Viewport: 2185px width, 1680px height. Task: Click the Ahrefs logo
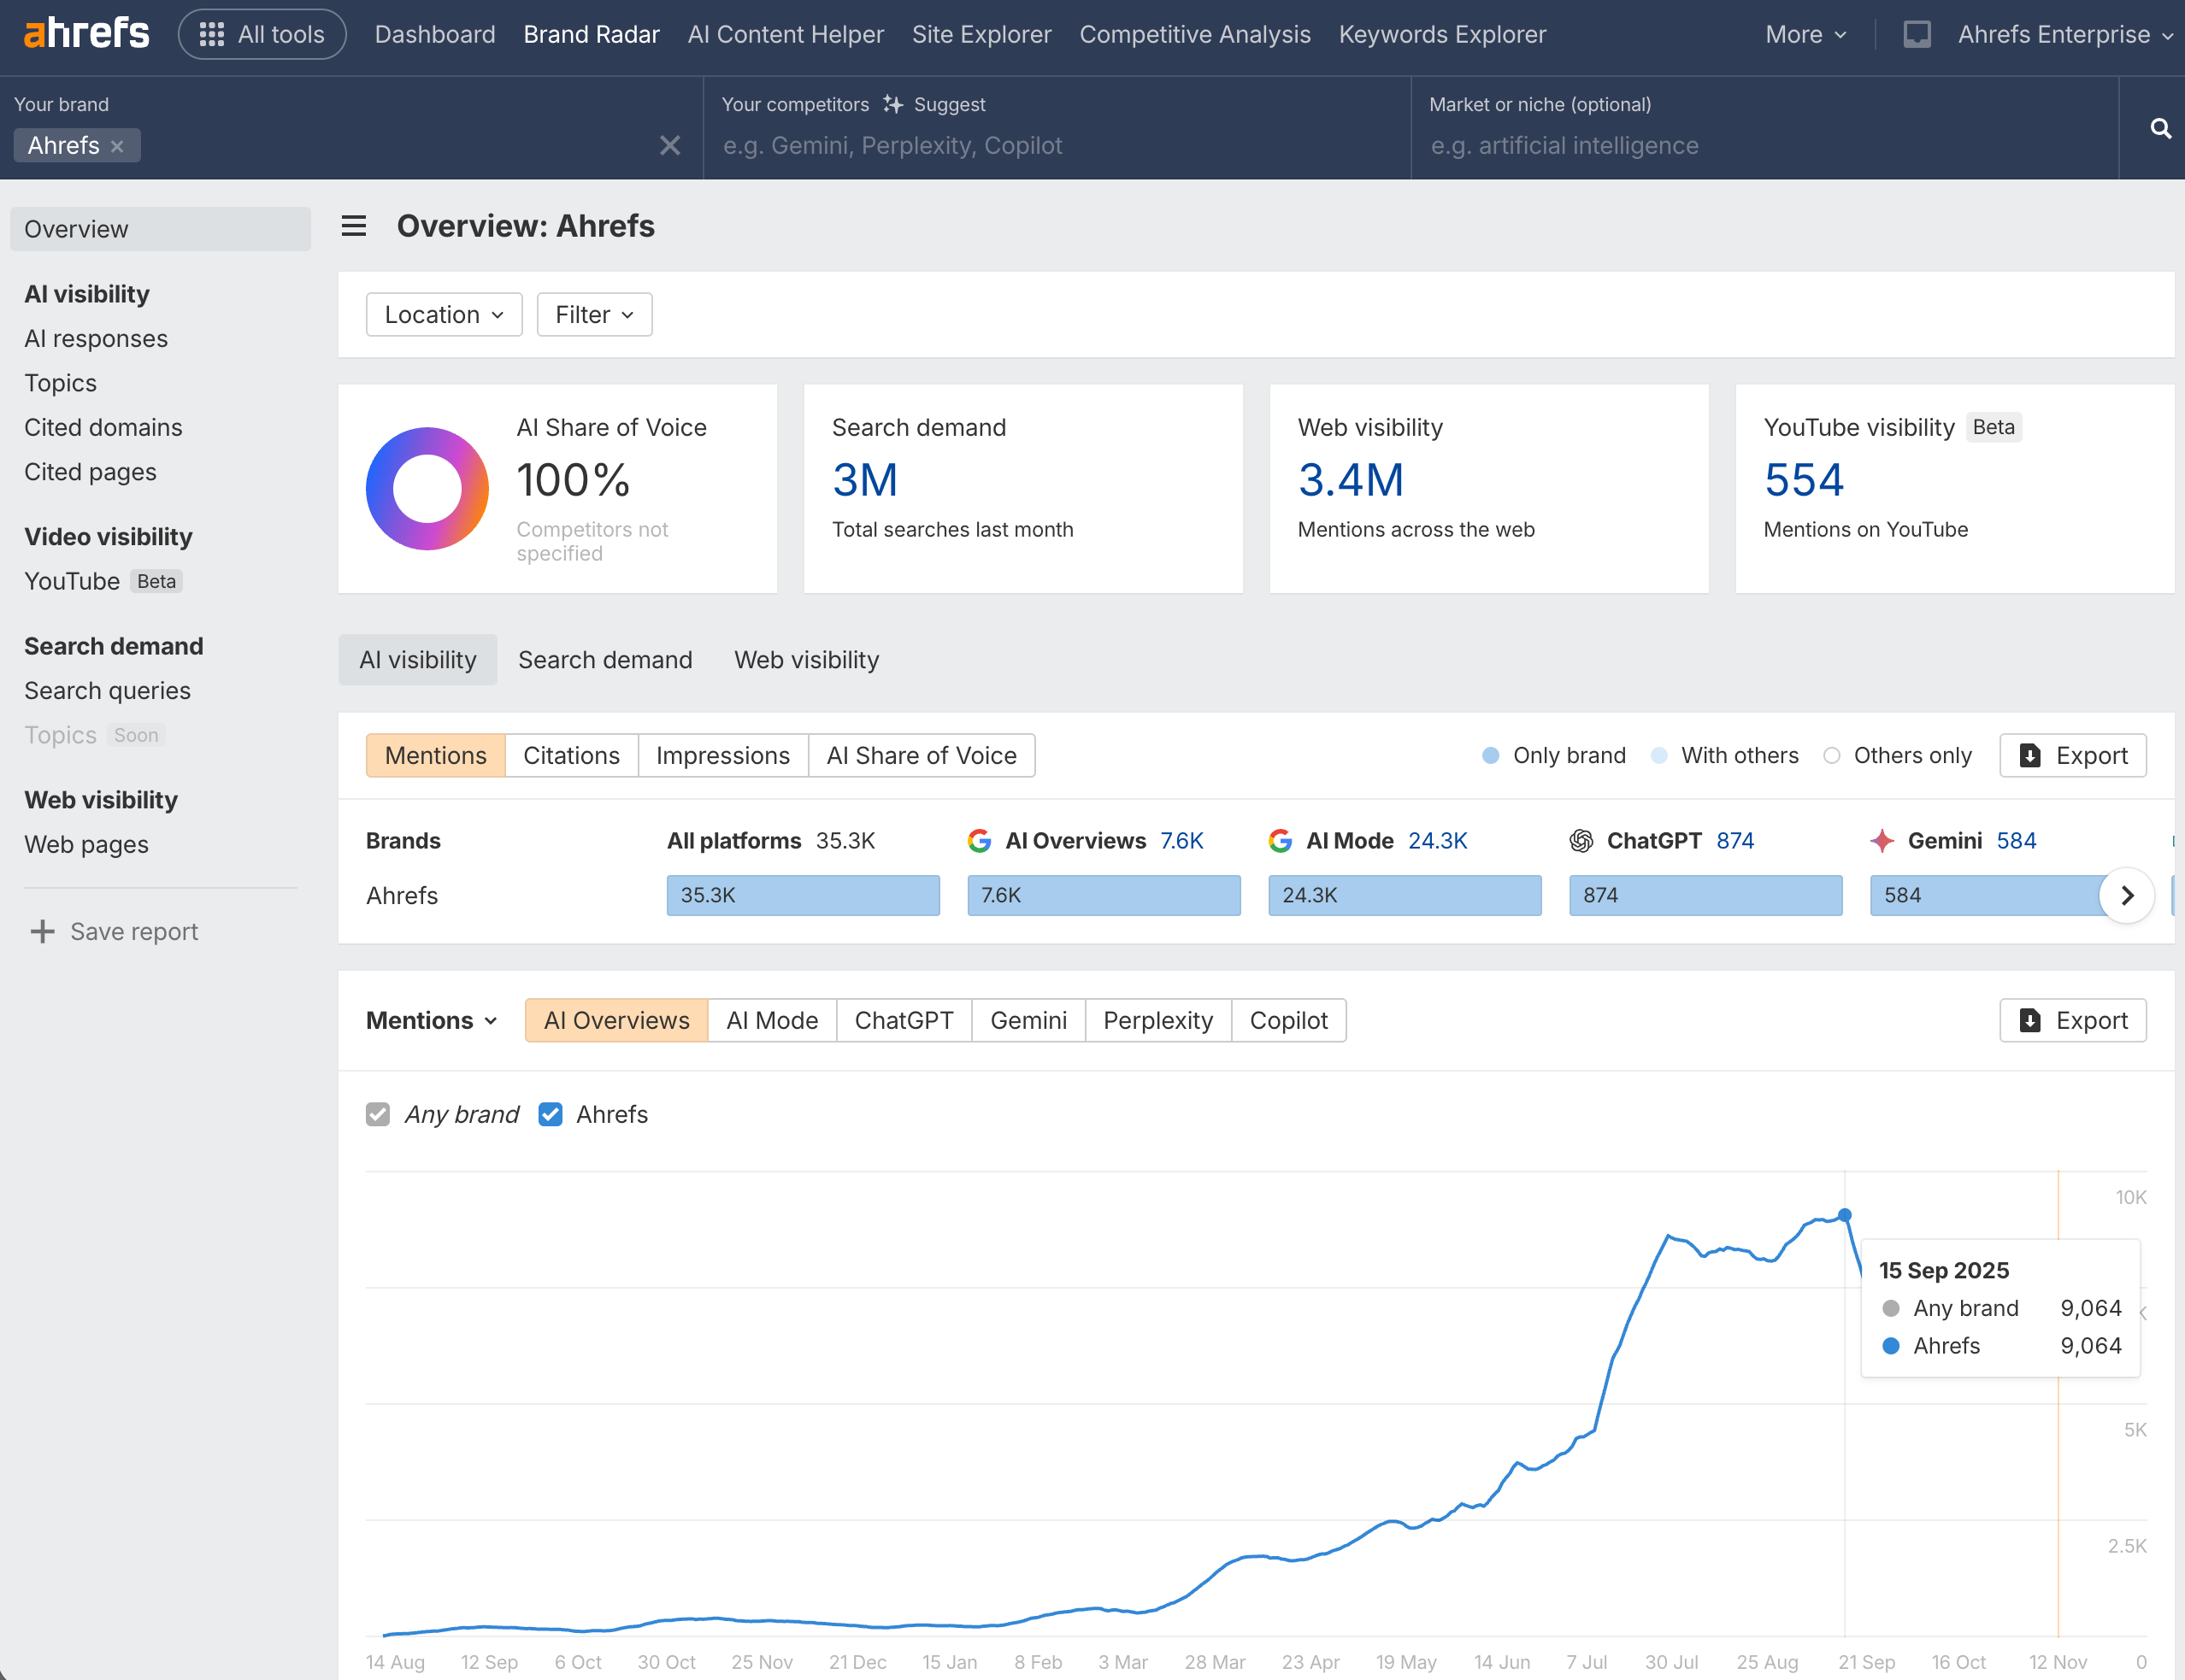click(x=86, y=33)
